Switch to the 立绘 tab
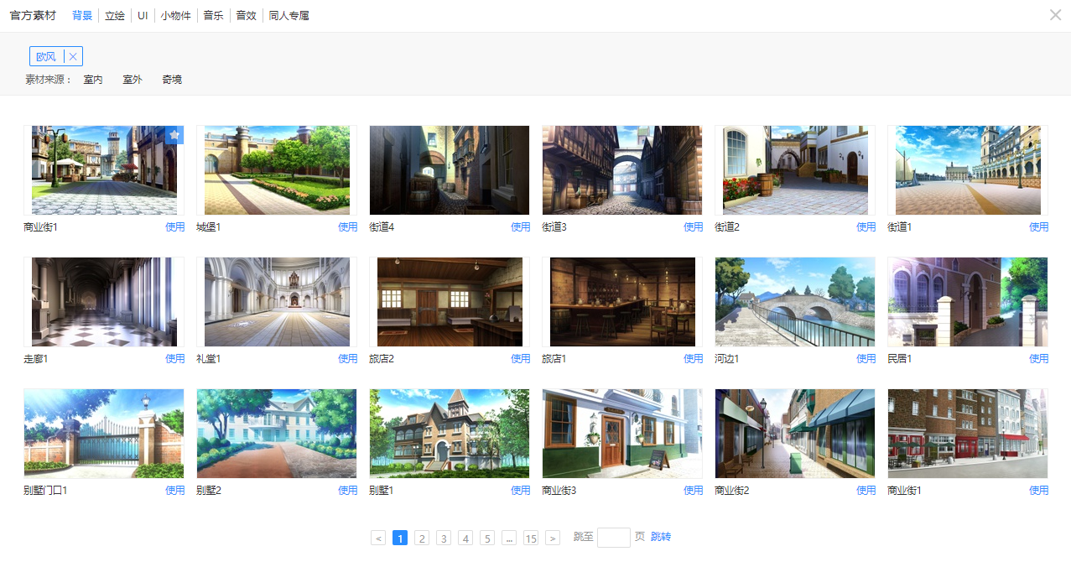Screen dimensions: 1071x567 [x=114, y=15]
